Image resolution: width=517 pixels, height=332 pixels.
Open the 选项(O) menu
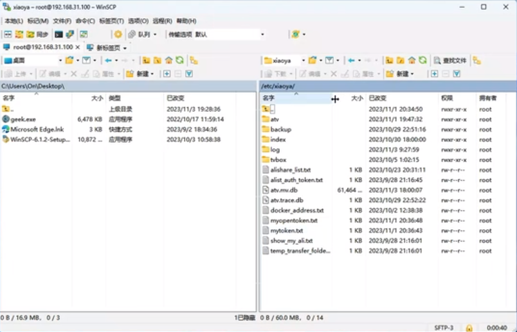tap(138, 21)
